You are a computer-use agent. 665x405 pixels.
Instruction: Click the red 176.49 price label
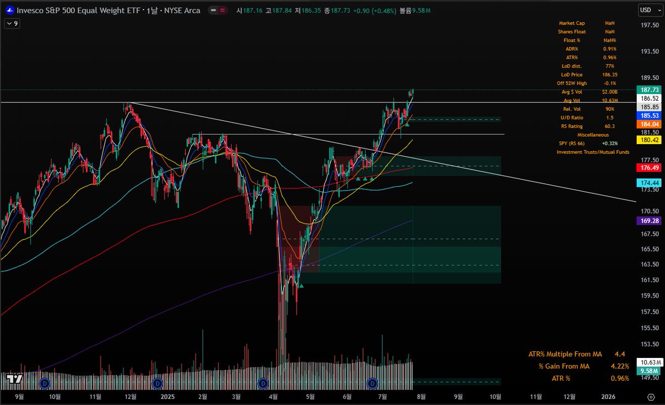click(648, 168)
